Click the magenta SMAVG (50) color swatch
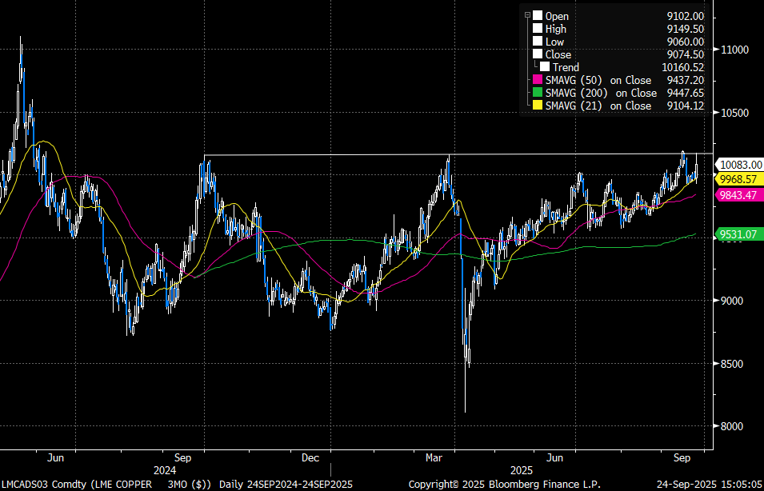The image size is (764, 491). 538,80
